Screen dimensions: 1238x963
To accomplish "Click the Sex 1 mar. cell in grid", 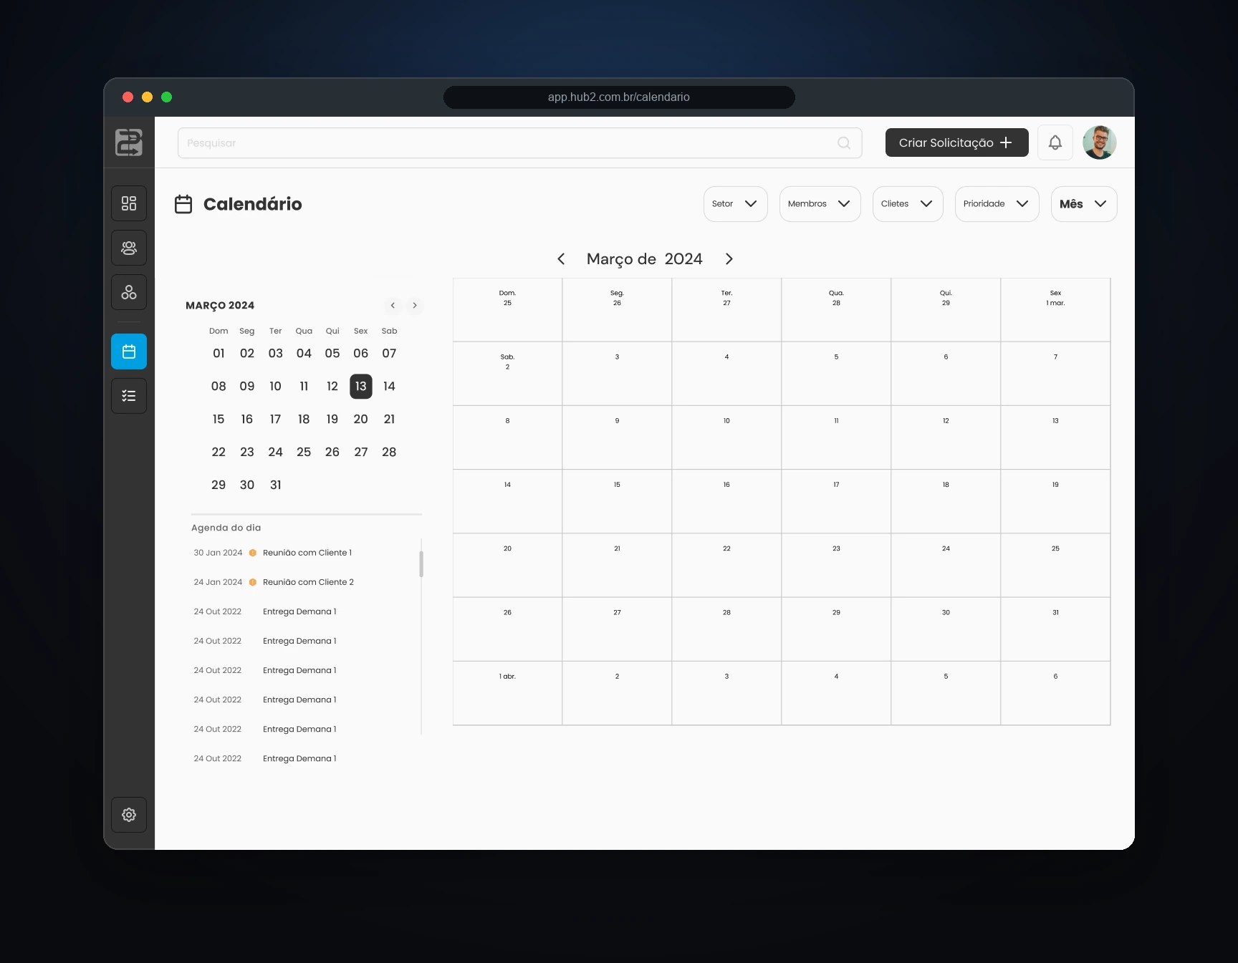I will (x=1055, y=310).
